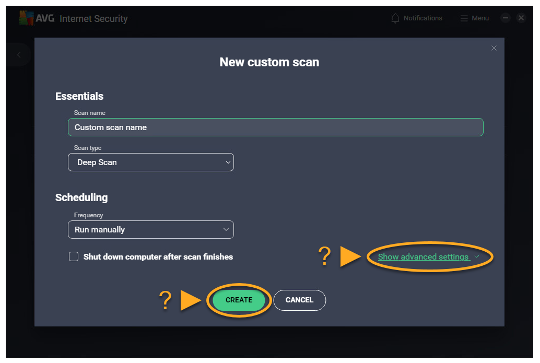Viewport: 540px width, 363px height.
Task: Click the 'Shut down computer after scan finishes' label
Action: click(x=158, y=257)
